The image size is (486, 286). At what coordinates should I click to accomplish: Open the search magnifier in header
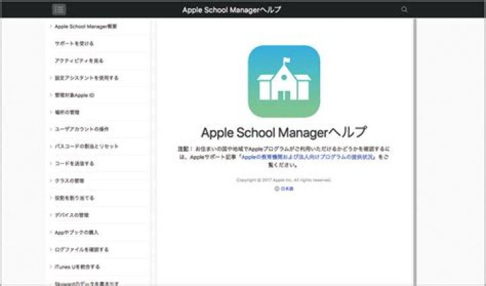point(404,9)
